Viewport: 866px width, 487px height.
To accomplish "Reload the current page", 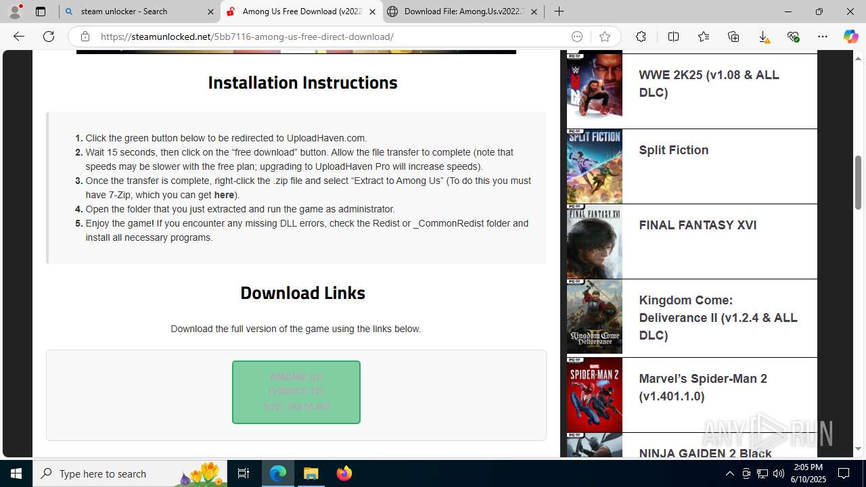I will point(49,37).
